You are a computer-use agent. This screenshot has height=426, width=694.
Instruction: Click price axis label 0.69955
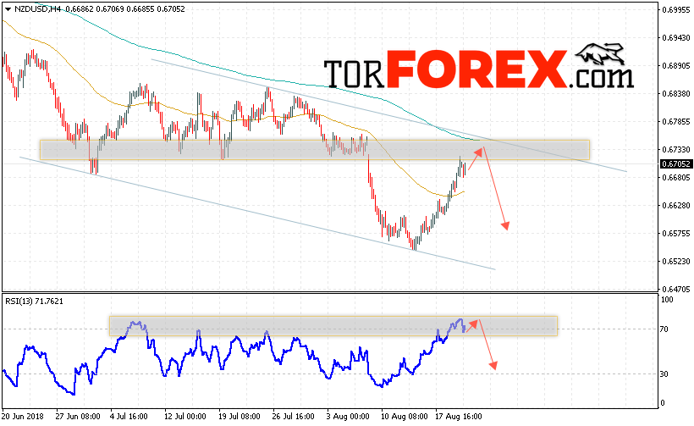[x=676, y=10]
